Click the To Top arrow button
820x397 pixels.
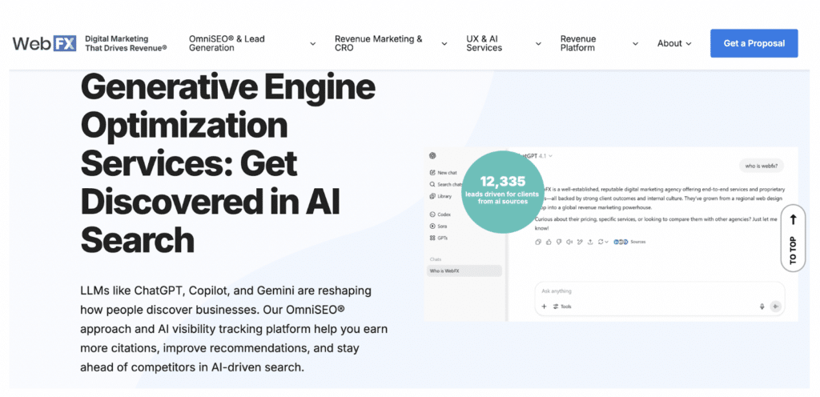click(794, 239)
